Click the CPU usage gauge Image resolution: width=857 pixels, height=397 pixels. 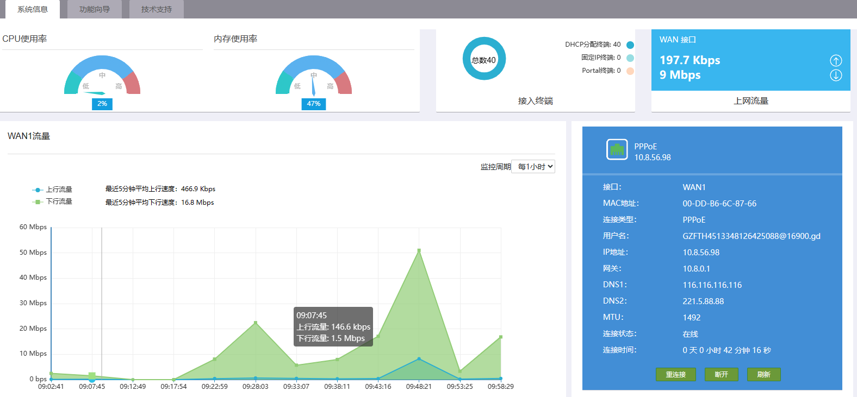[x=102, y=76]
